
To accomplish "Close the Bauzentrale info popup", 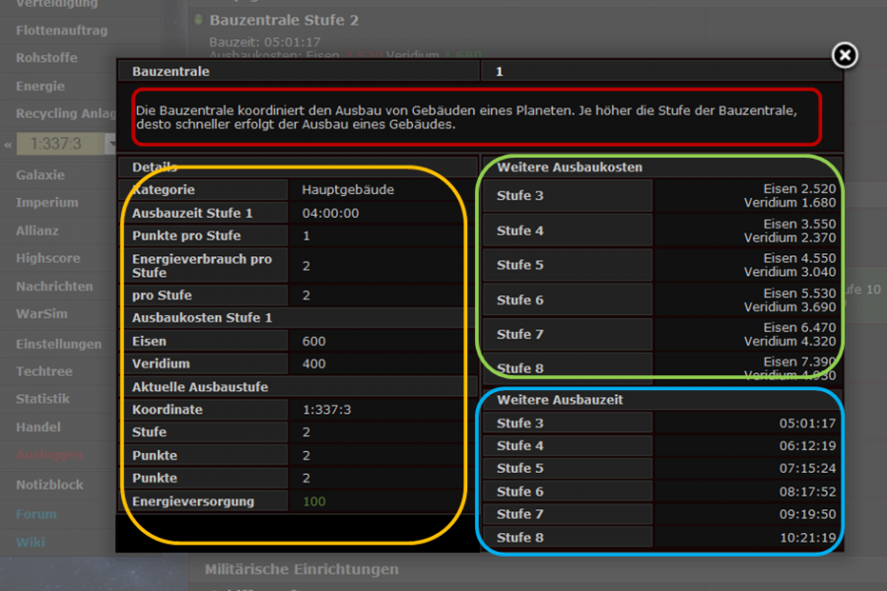I will pyautogui.click(x=845, y=56).
